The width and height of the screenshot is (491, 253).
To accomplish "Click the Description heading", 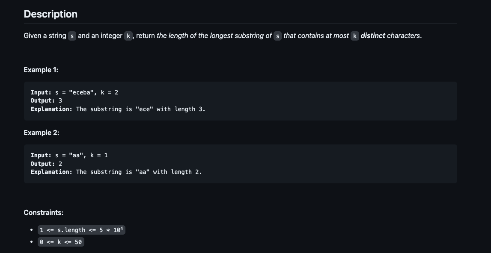I will tap(51, 14).
